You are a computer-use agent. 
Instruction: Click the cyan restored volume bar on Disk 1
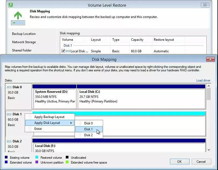[119, 113]
